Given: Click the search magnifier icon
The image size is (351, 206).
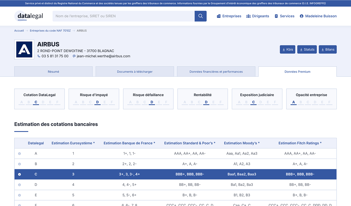Looking at the screenshot, I should pos(201,16).
